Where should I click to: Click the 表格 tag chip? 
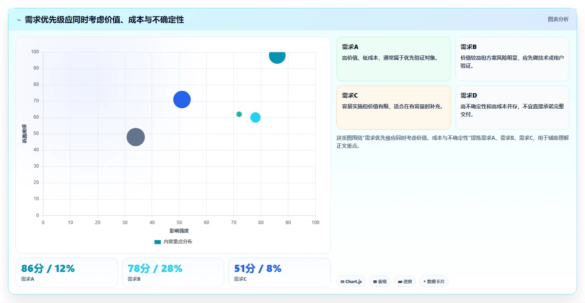coord(380,281)
